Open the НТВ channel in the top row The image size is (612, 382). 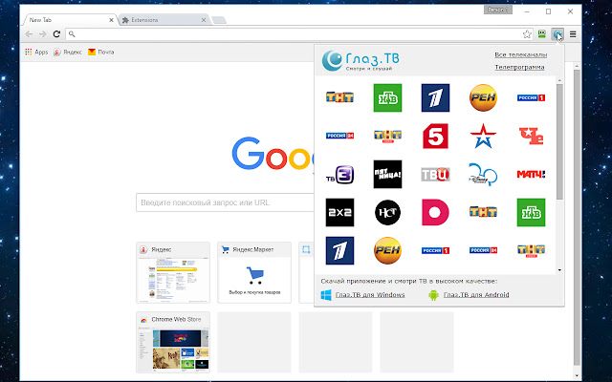(387, 97)
